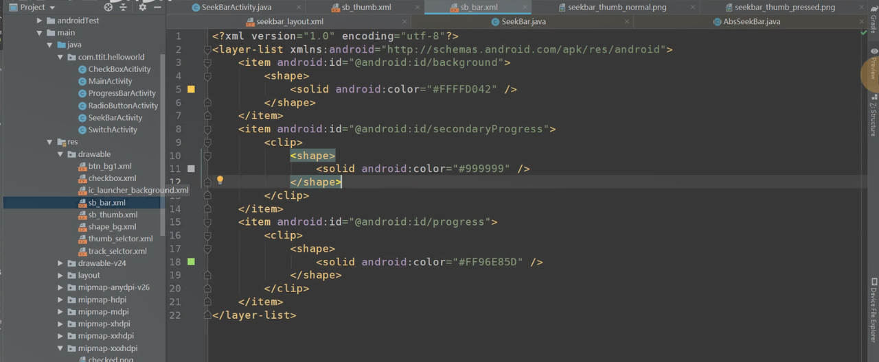
Task: Click the collapse-all icon in Project panel
Action: 123,8
